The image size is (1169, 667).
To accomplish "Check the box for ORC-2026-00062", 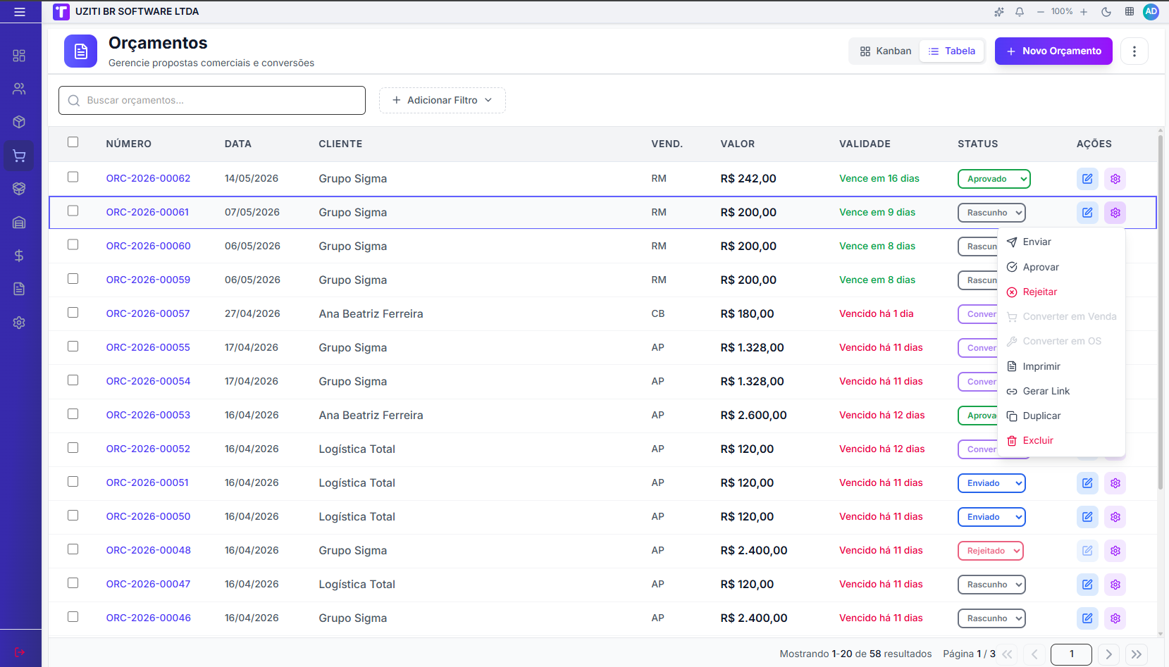I will [x=73, y=177].
